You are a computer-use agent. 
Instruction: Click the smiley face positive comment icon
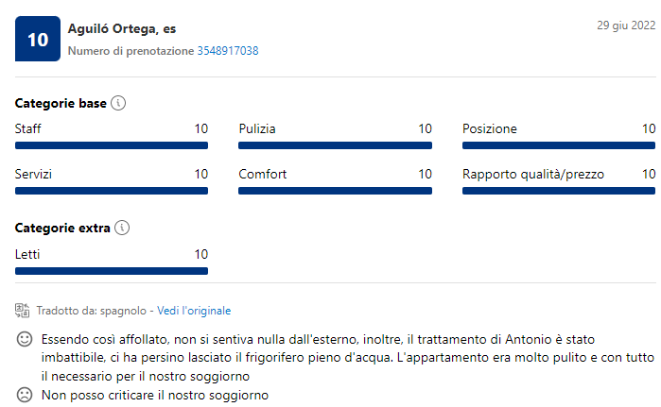[x=25, y=339]
